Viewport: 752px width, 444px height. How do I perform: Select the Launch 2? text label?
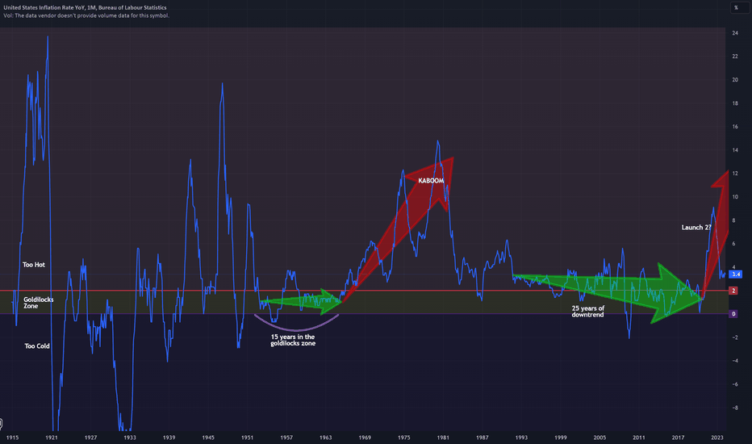pos(696,227)
